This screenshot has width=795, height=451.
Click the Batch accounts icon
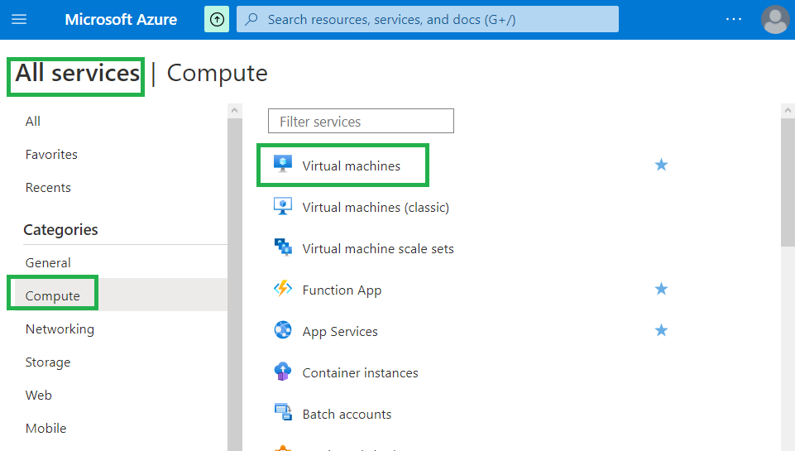click(283, 412)
